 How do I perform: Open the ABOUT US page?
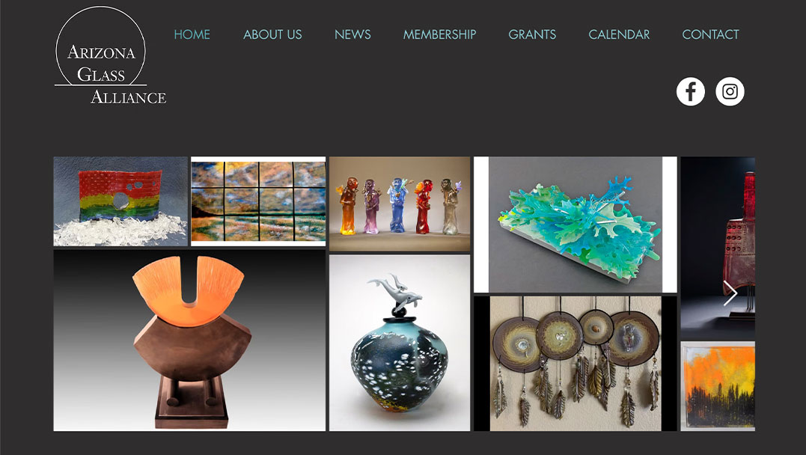272,34
